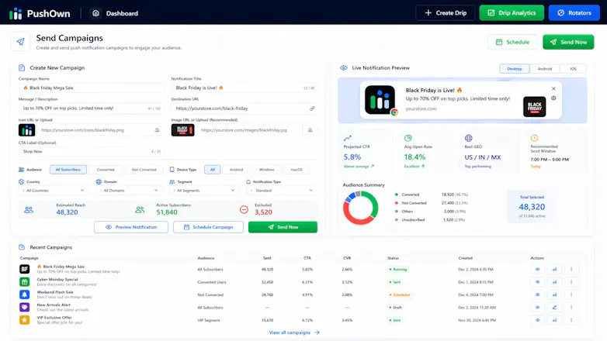Click the Live Notification Preview eye icon
The width and height of the screenshot is (607, 341).
pyautogui.click(x=343, y=68)
